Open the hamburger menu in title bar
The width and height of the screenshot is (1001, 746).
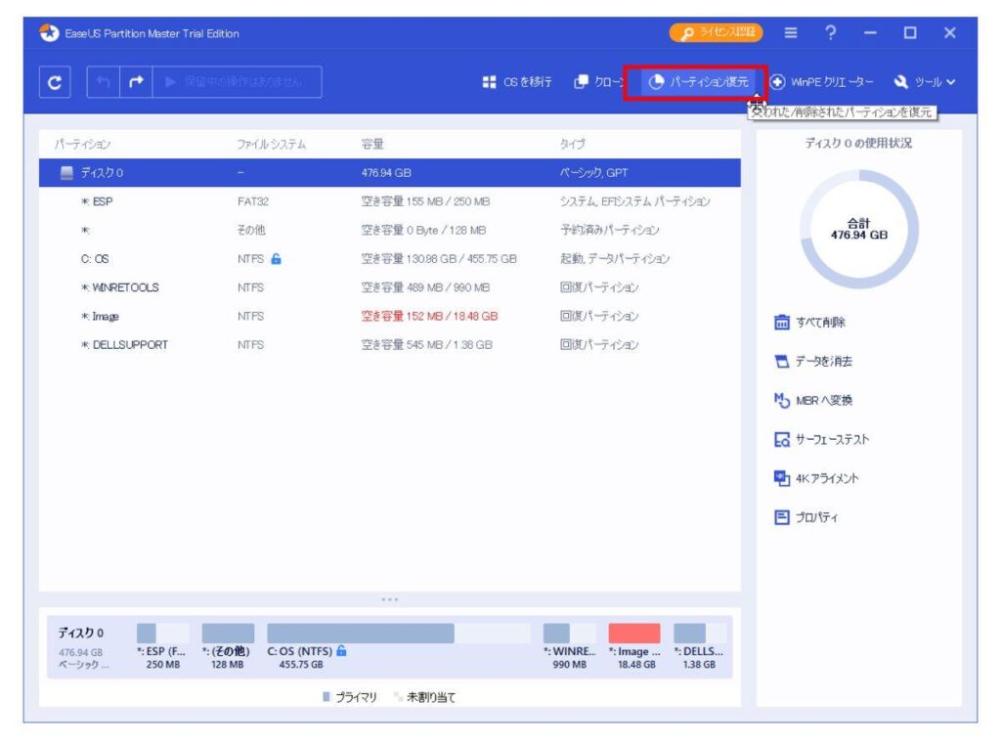click(x=790, y=32)
